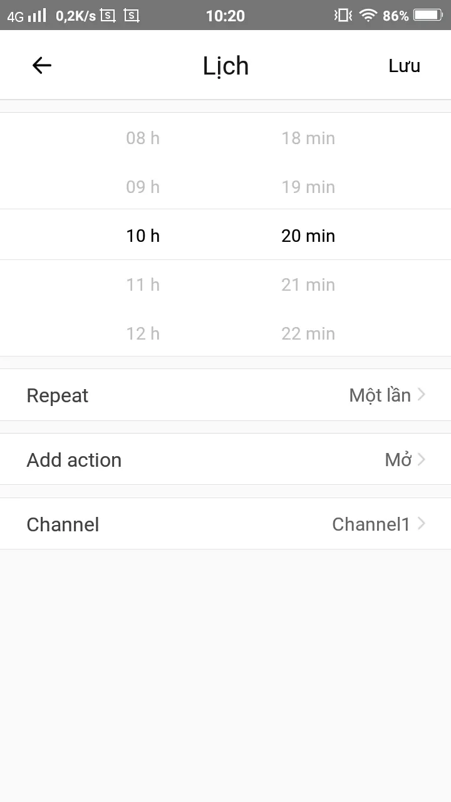
Task: Tap the Wi-Fi status icon
Action: [x=368, y=16]
